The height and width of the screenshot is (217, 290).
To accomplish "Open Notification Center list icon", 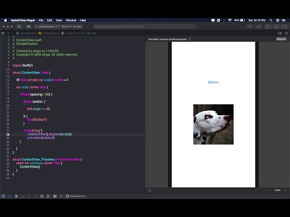I will tap(284, 20).
